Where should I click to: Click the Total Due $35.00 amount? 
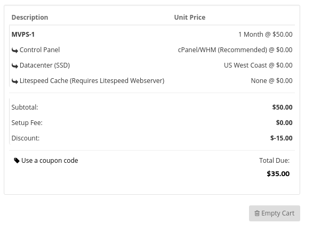[278, 173]
